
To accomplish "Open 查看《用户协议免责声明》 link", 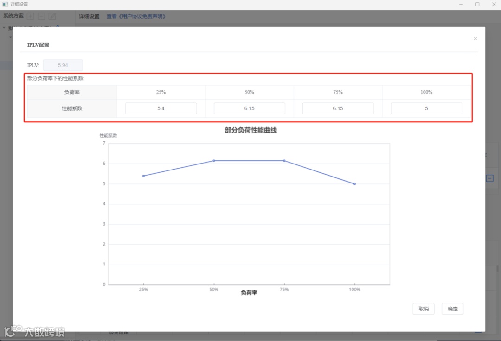I will [x=136, y=16].
